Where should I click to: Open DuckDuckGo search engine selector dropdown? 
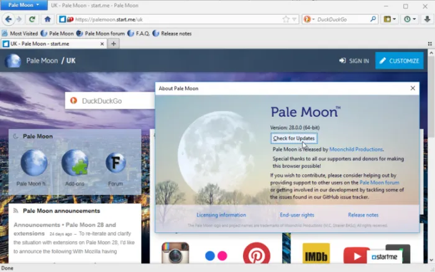[309, 19]
